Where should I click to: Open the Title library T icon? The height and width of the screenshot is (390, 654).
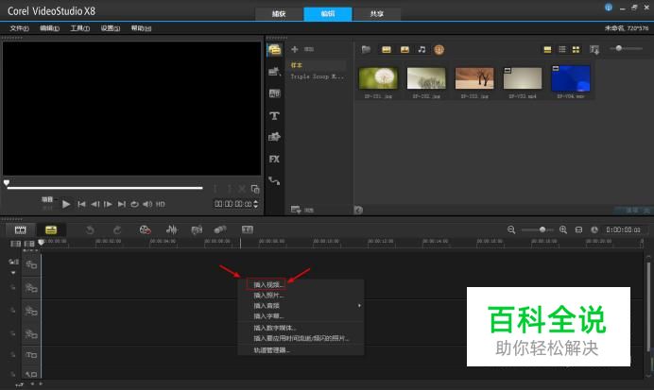274,116
